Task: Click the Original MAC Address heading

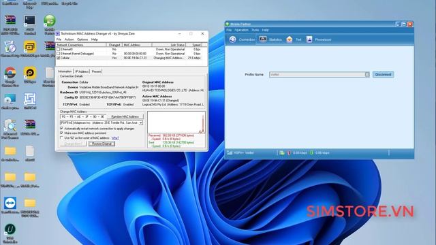Action: tap(158, 82)
